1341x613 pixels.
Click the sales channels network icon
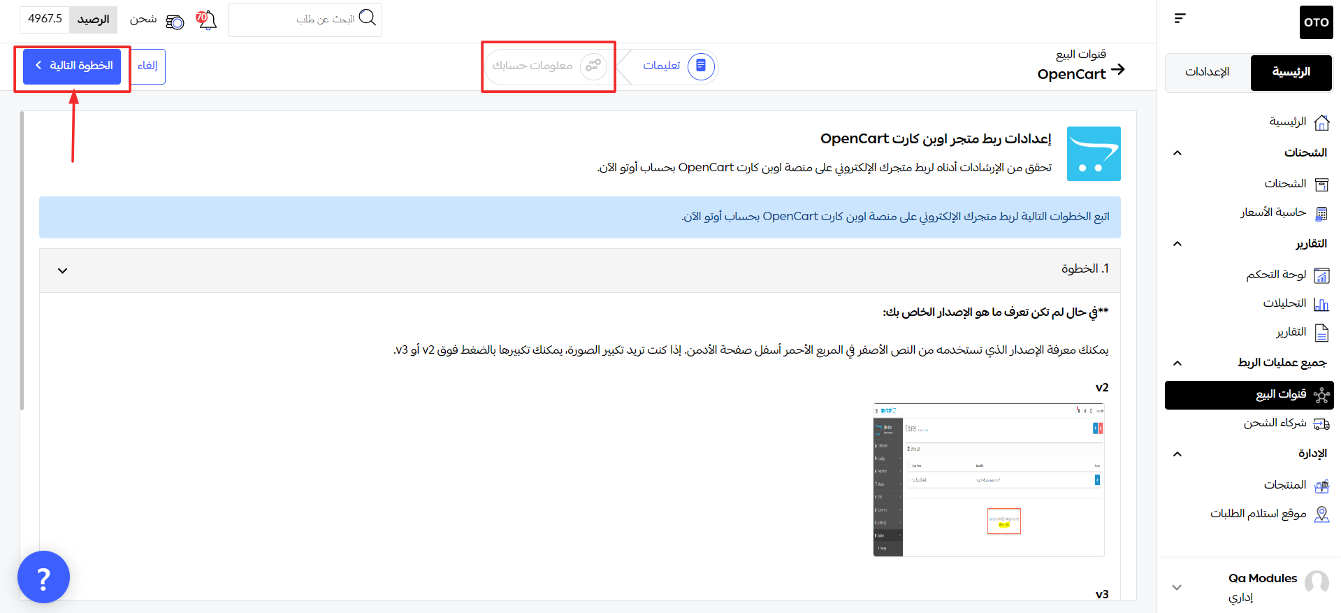tap(1321, 395)
